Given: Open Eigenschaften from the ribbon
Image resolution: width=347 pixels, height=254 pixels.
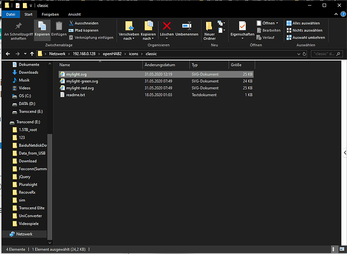Looking at the screenshot, I should pyautogui.click(x=242, y=30).
